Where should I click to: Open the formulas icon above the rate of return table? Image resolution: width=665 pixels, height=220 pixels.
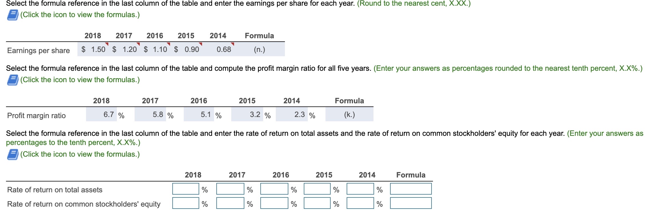click(12, 155)
